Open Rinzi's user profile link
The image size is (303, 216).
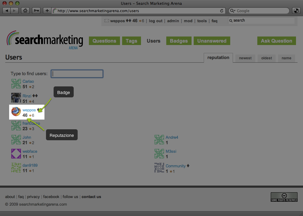point(27,96)
